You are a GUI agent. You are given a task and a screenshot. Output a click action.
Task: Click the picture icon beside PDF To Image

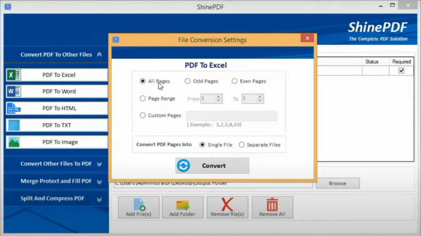click(x=14, y=142)
